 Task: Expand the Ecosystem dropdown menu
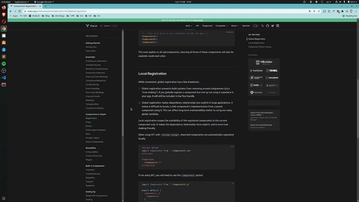point(222,26)
